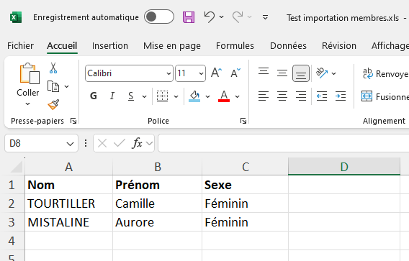This screenshot has height=261, width=409.
Task: Center cell text horizontally
Action: pos(282,96)
